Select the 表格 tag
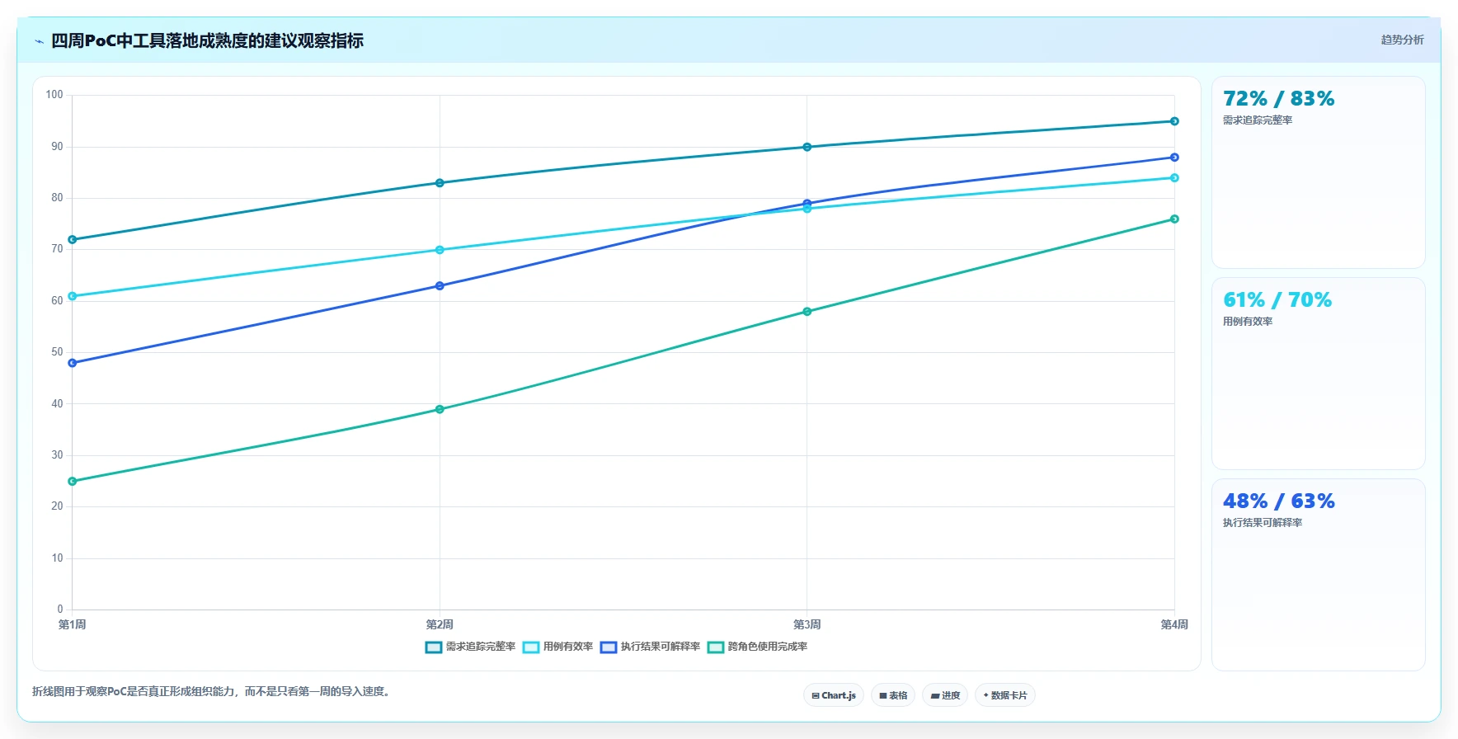The image size is (1458, 739). 893,695
